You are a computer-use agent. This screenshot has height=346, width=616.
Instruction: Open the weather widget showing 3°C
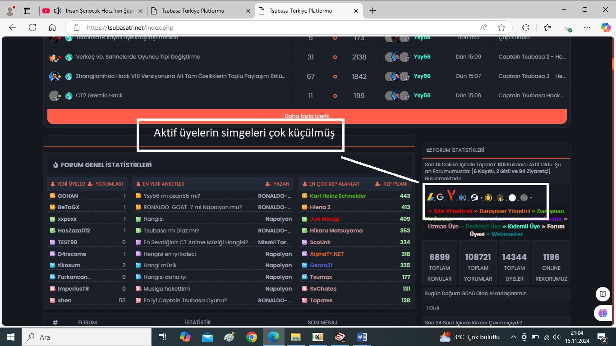[469, 337]
